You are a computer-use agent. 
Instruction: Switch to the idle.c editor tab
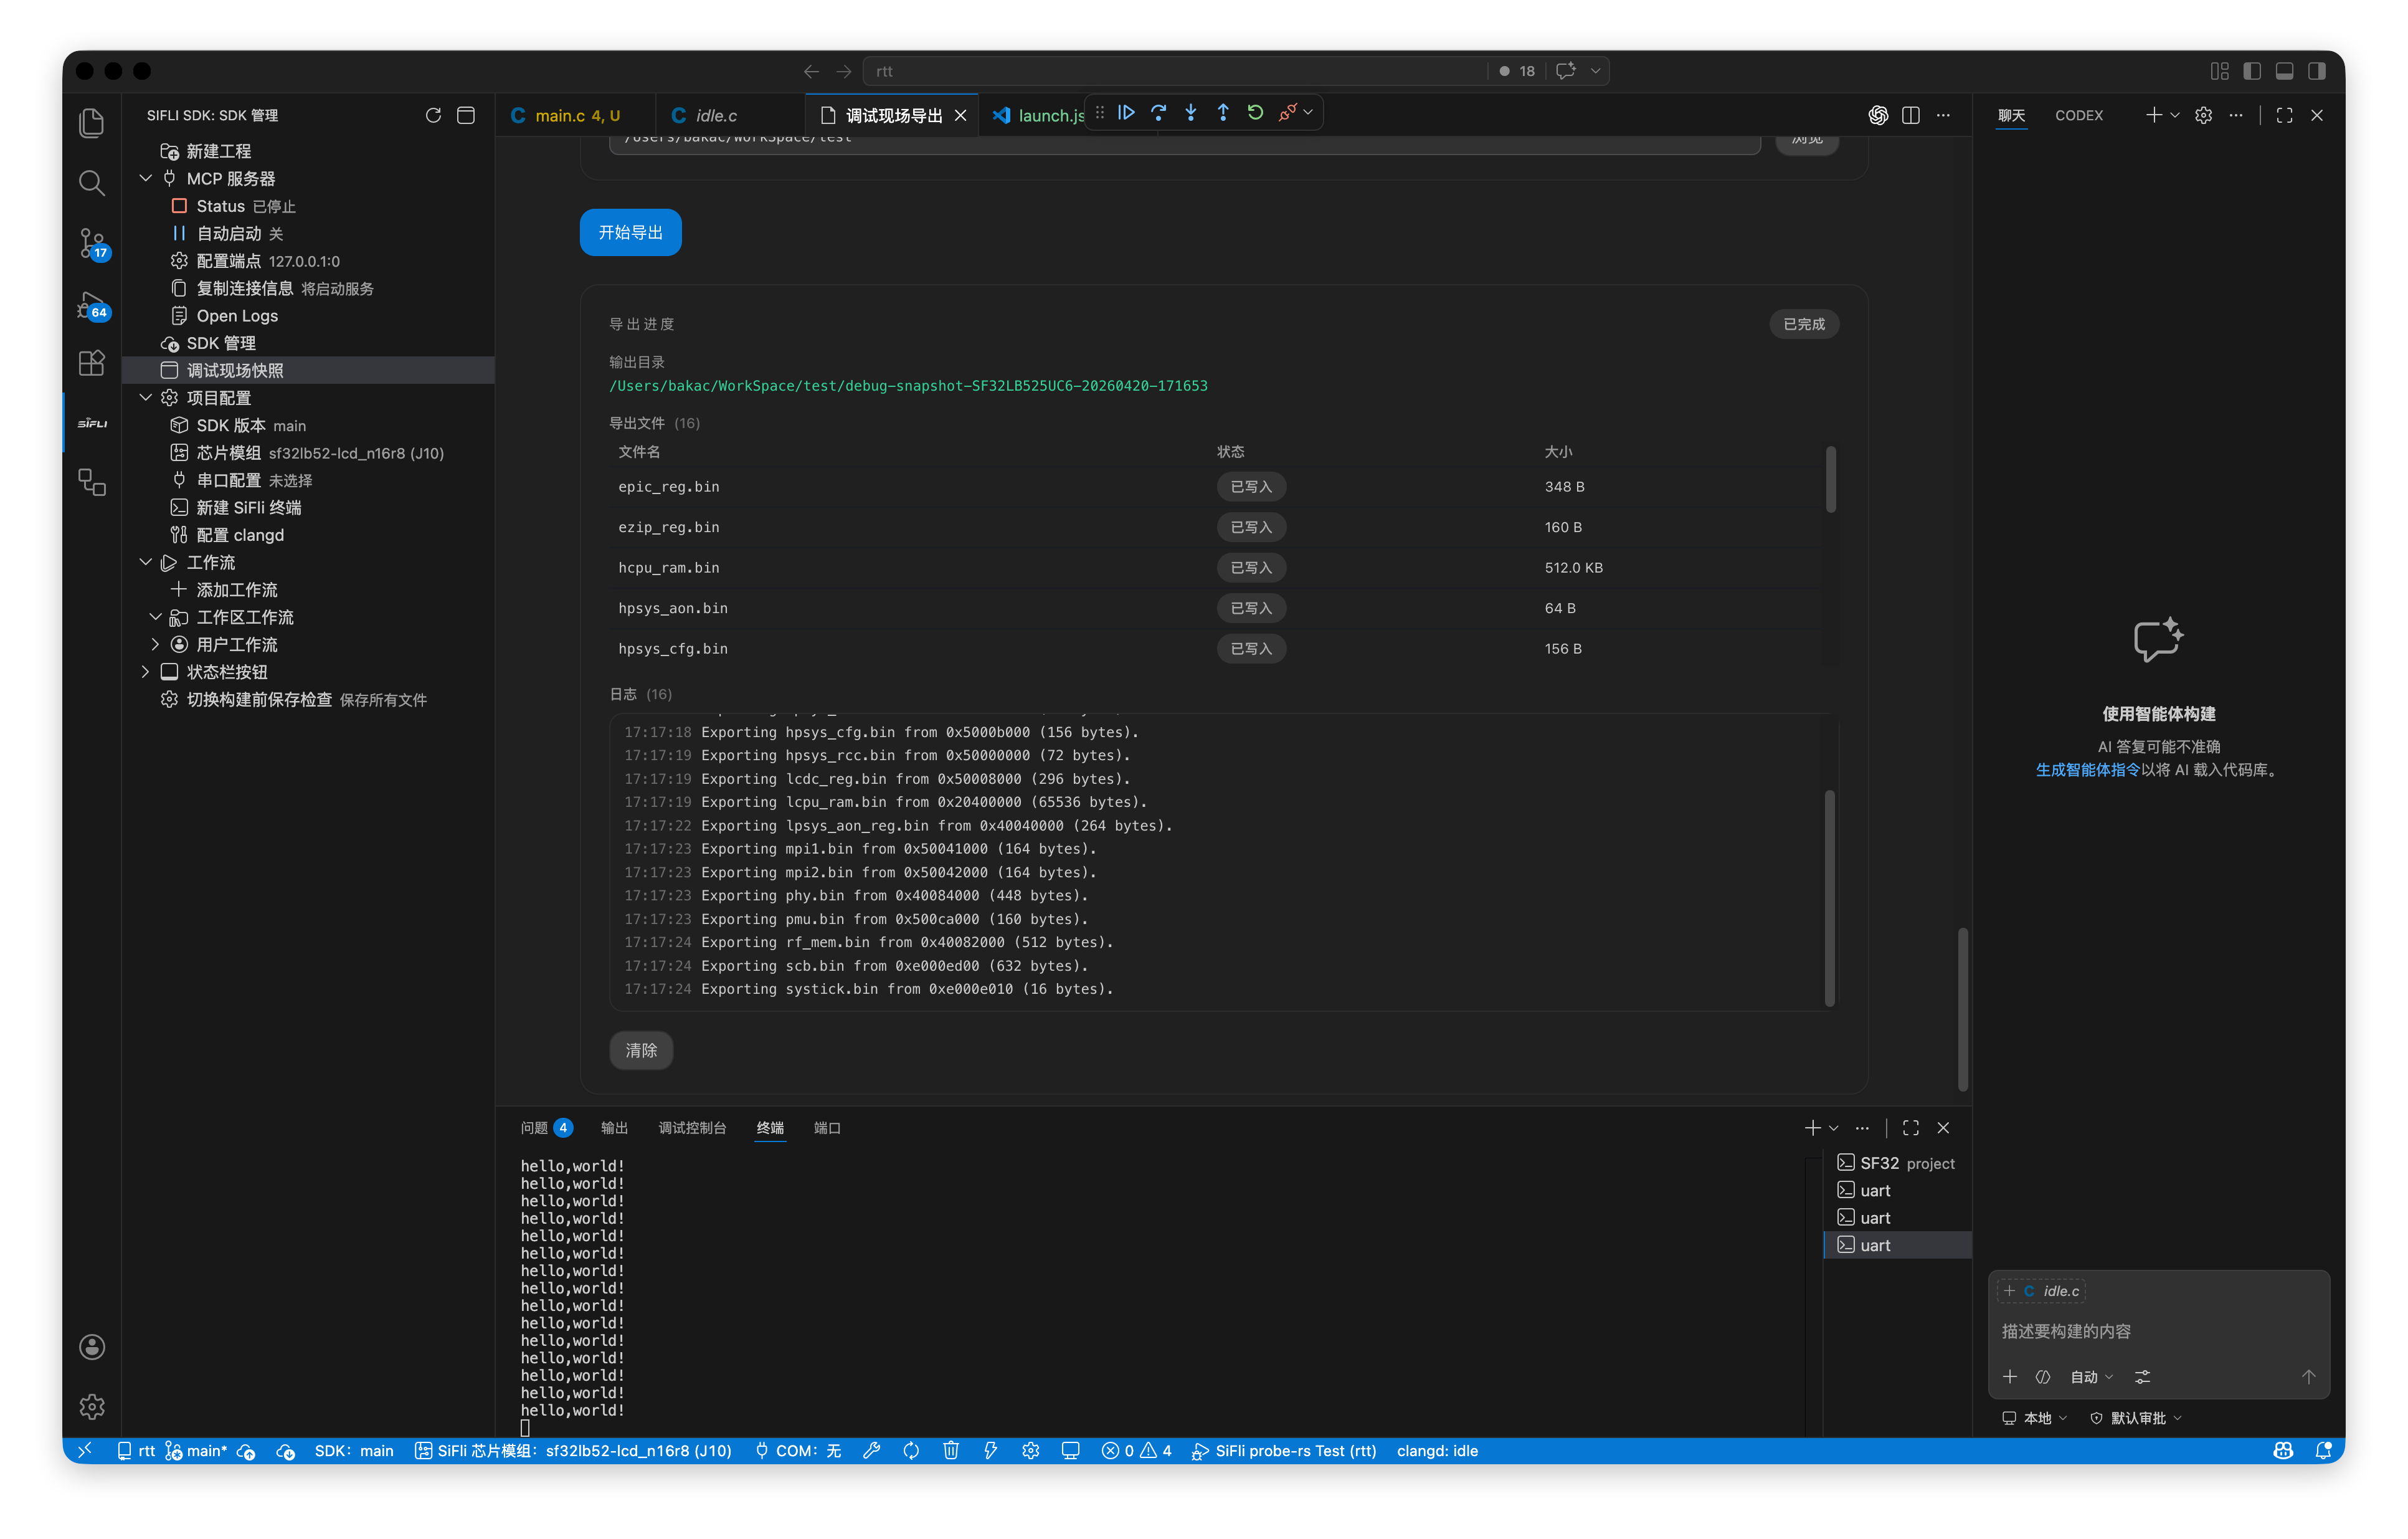[715, 115]
